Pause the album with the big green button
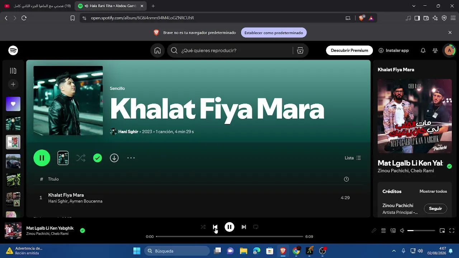The height and width of the screenshot is (258, 459). (x=42, y=158)
